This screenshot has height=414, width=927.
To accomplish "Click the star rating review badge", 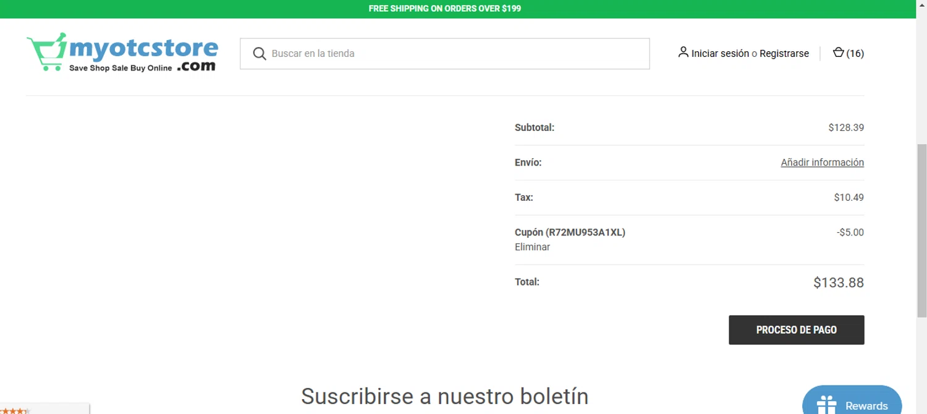I will pos(44,409).
